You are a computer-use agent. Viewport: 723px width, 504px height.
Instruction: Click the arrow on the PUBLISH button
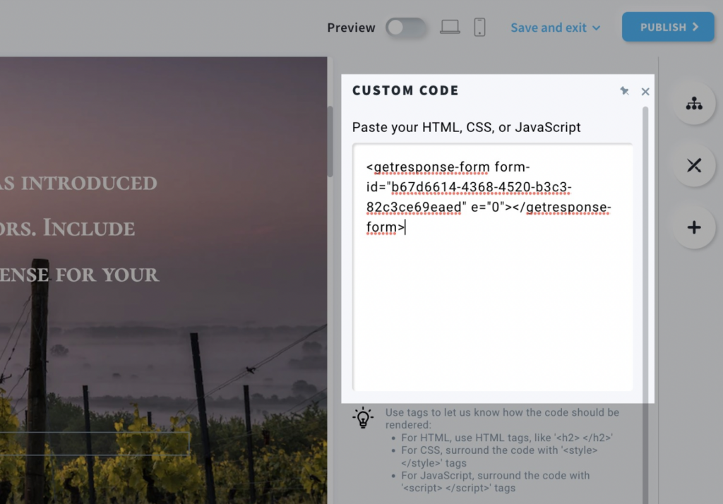click(695, 28)
